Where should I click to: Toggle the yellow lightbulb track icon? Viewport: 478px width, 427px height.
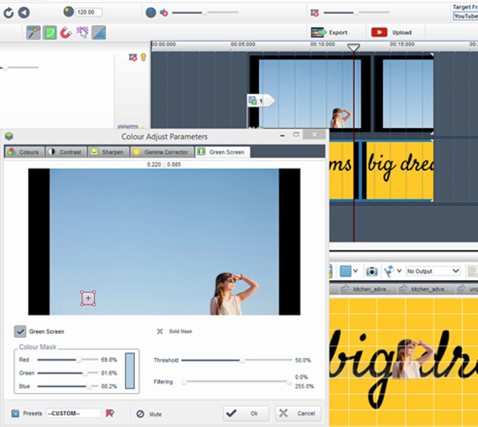143,57
